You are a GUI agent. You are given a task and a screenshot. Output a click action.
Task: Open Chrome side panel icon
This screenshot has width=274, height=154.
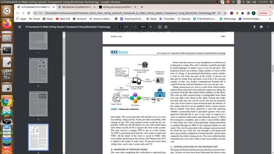[x=248, y=13]
